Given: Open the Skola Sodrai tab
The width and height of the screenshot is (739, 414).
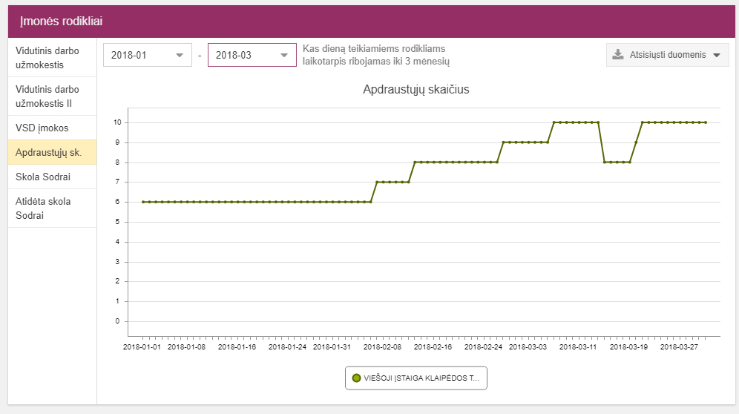Looking at the screenshot, I should point(43,177).
